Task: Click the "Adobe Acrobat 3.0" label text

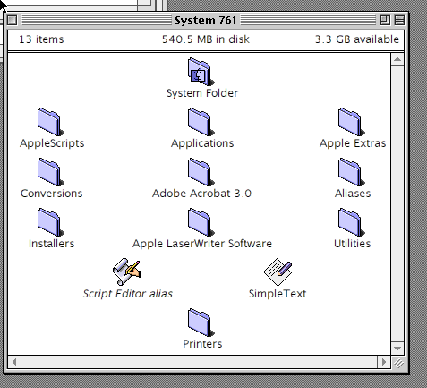Action: (201, 194)
